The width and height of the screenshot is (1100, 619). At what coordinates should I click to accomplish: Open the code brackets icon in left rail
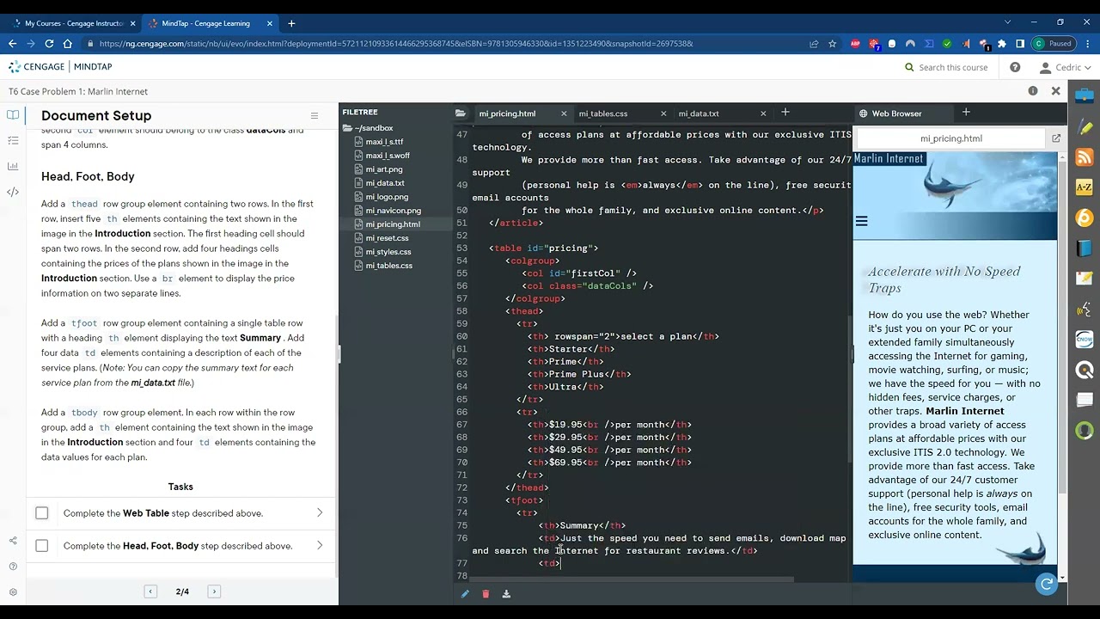[x=13, y=192]
